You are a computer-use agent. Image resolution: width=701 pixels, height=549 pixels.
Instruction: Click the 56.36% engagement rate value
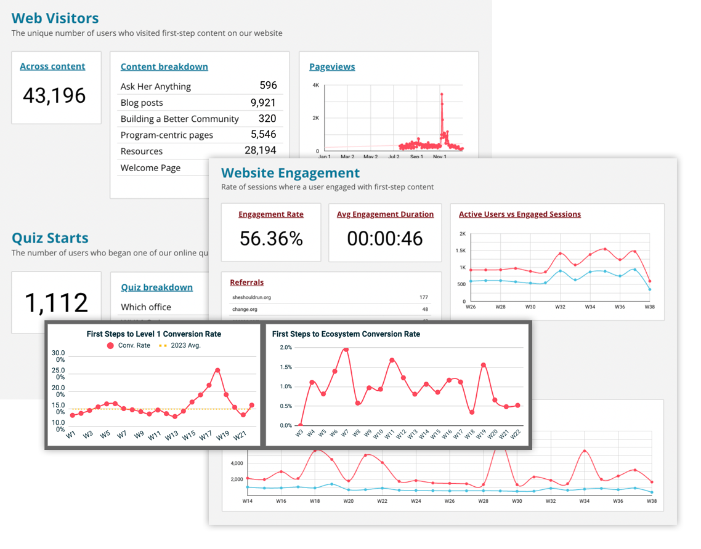tap(272, 239)
